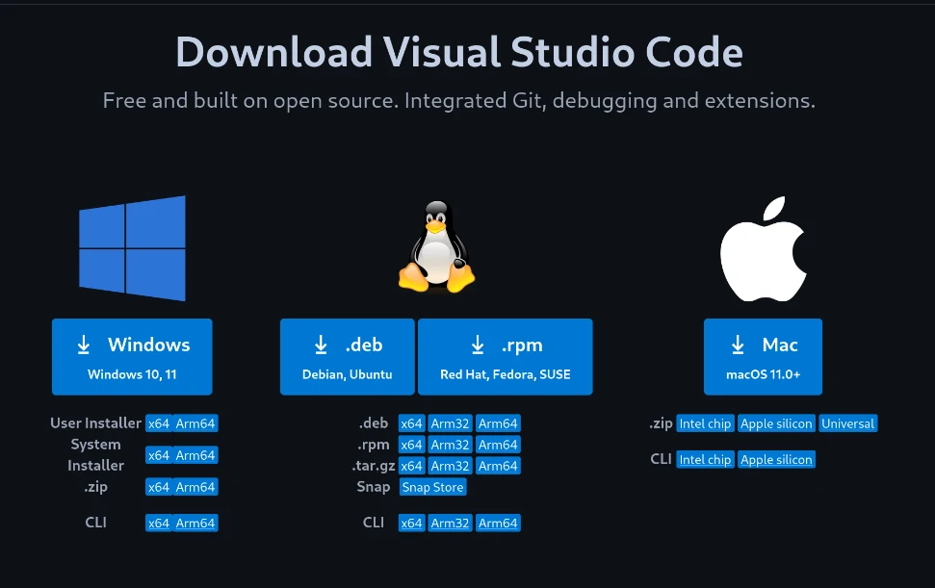Image resolution: width=935 pixels, height=588 pixels.
Task: Select the Linux .rpm Arm64 link
Action: pyautogui.click(x=498, y=445)
